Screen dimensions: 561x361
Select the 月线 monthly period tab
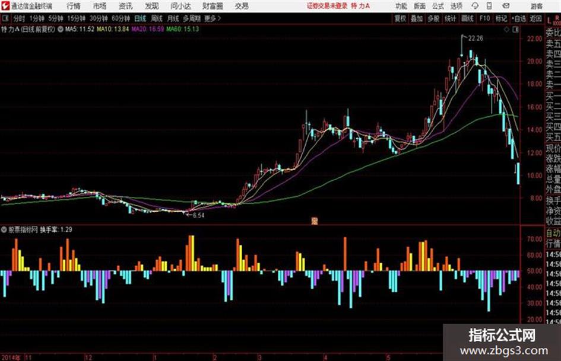[173, 18]
